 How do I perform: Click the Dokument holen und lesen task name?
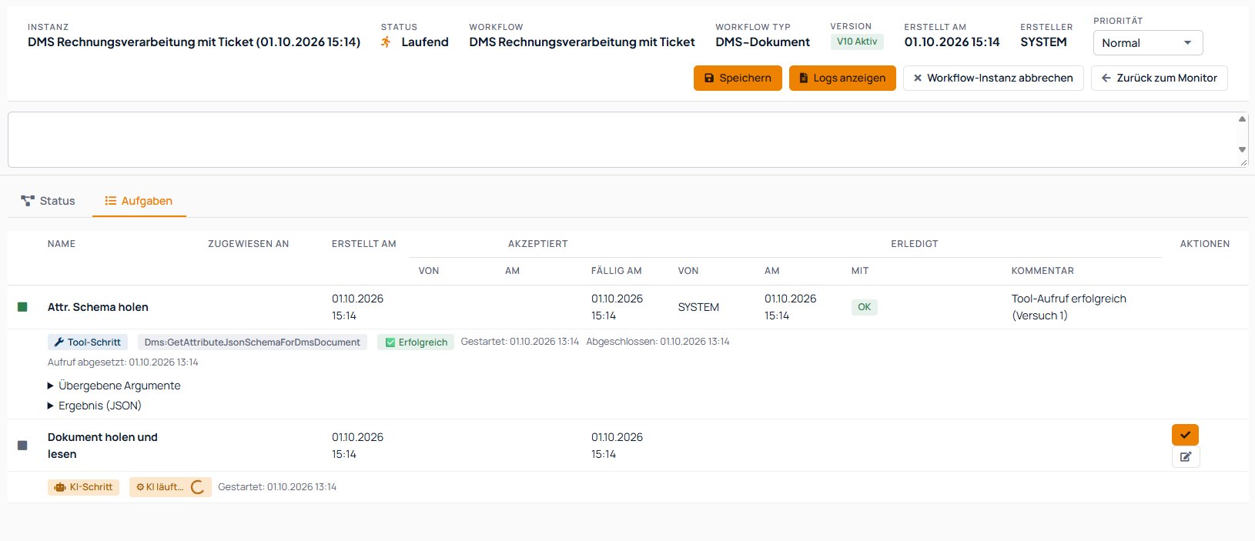click(x=102, y=446)
